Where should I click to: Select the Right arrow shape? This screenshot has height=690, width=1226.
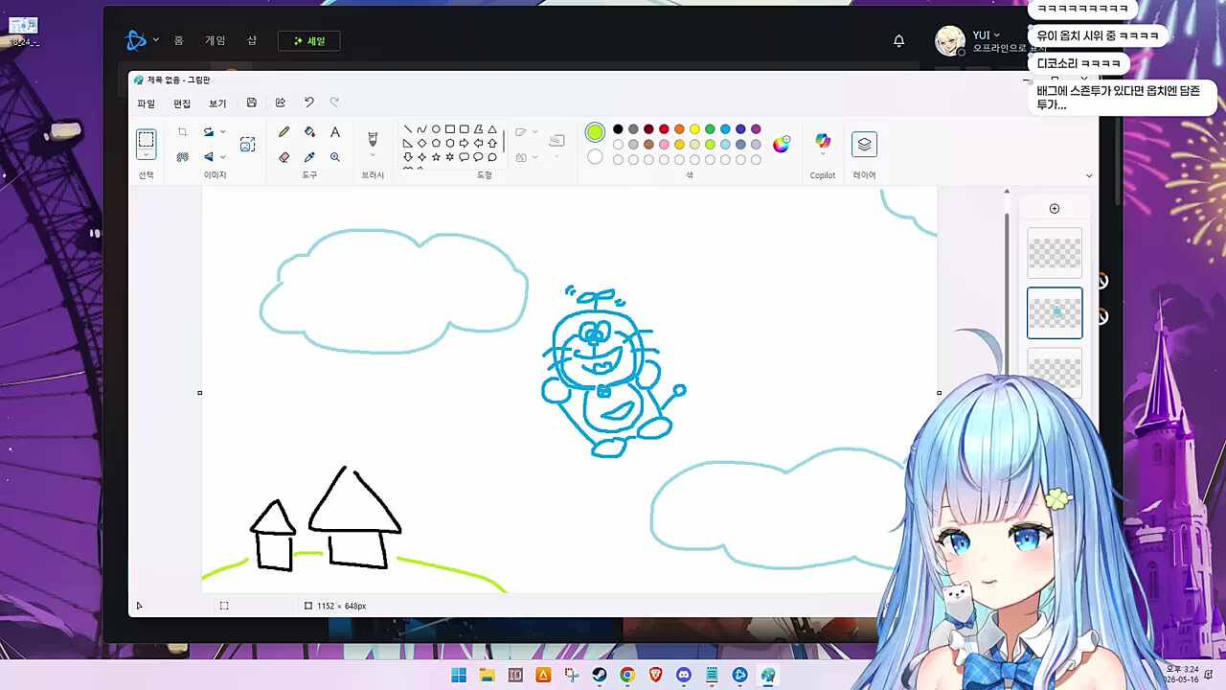[x=465, y=144]
